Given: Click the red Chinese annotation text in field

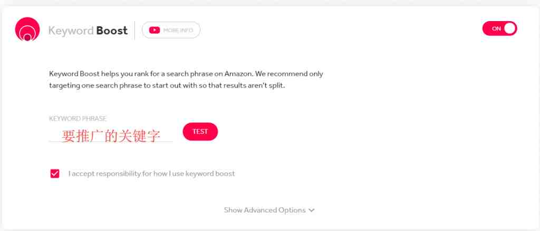Looking at the screenshot, I should click(111, 136).
